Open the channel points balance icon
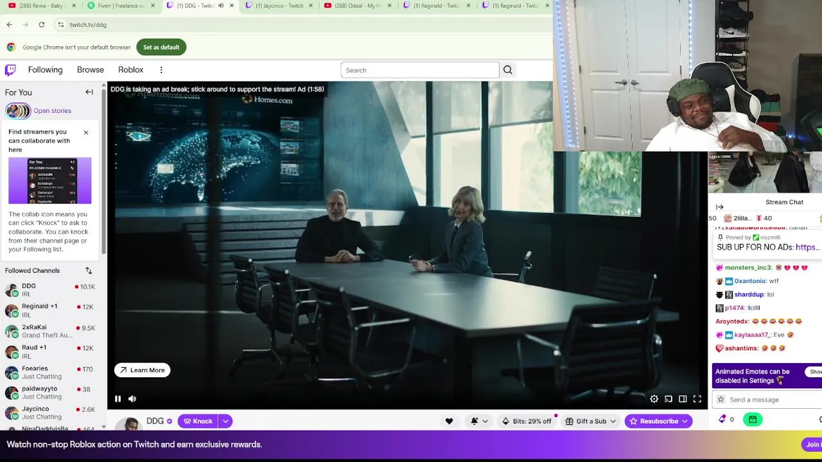Viewport: 822px width, 462px height. coord(722,420)
